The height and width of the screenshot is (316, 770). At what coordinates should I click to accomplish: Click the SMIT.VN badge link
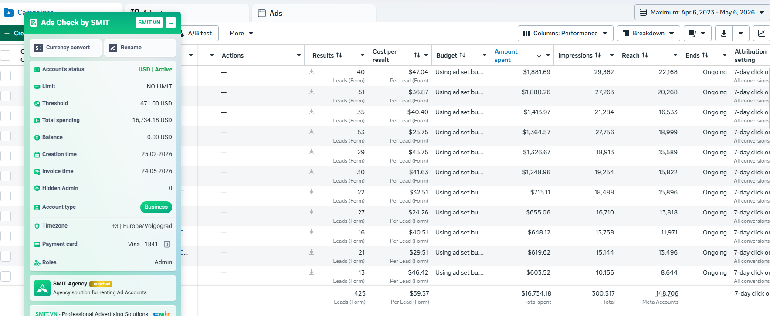(149, 23)
